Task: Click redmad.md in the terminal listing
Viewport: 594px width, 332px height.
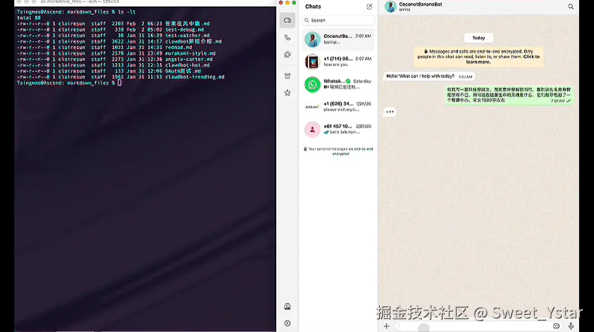Action: (178, 47)
